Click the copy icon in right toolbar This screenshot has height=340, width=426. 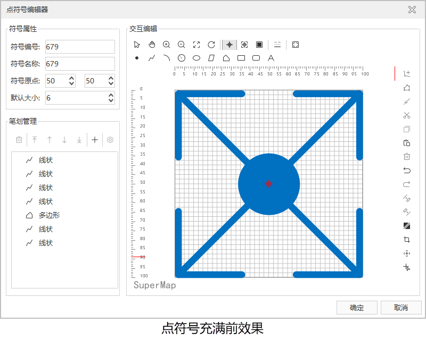point(407,129)
